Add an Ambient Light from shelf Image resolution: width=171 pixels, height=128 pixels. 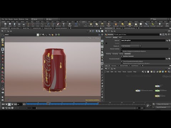pyautogui.click(x=160, y=25)
